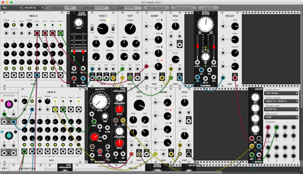Click the evenVCO OCTAVE knob
The height and width of the screenshot is (174, 303).
[99, 101]
